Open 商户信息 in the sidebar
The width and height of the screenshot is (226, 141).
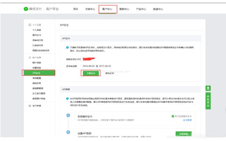click(x=37, y=63)
